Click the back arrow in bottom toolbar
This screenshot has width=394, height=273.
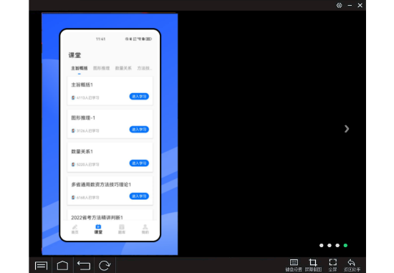(84, 265)
